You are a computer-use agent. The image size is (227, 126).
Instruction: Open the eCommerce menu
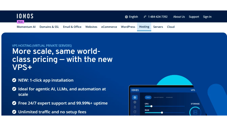[109, 27]
